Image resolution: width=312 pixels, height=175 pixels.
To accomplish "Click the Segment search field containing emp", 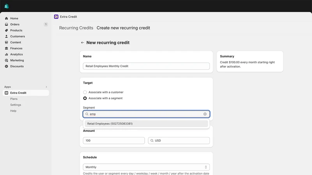I will tap(146, 114).
